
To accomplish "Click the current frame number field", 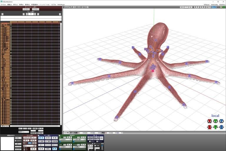I will tap(31, 14).
